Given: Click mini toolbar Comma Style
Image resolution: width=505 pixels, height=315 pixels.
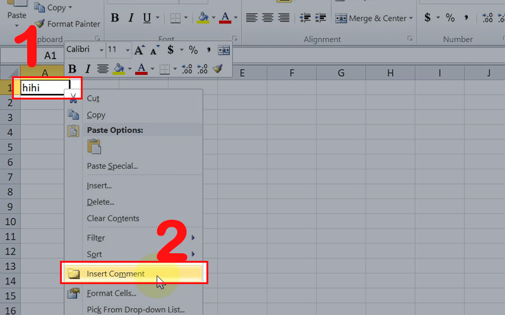Looking at the screenshot, I should (x=209, y=50).
